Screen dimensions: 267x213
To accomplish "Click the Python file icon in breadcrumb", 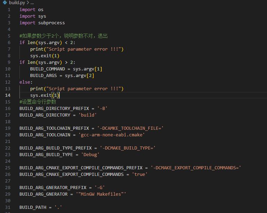I will tap(5, 2).
